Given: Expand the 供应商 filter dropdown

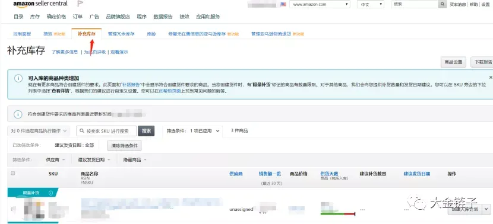Looking at the screenshot, I should pyautogui.click(x=55, y=159).
